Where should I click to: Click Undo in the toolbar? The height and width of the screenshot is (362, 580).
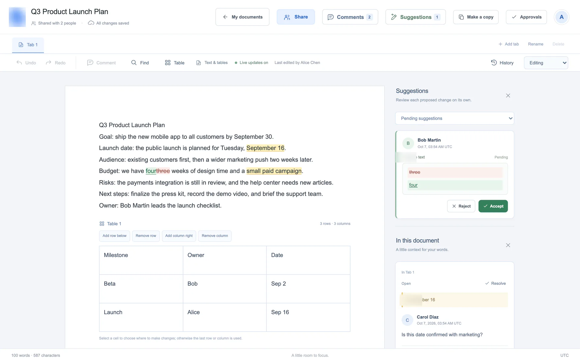click(x=26, y=63)
